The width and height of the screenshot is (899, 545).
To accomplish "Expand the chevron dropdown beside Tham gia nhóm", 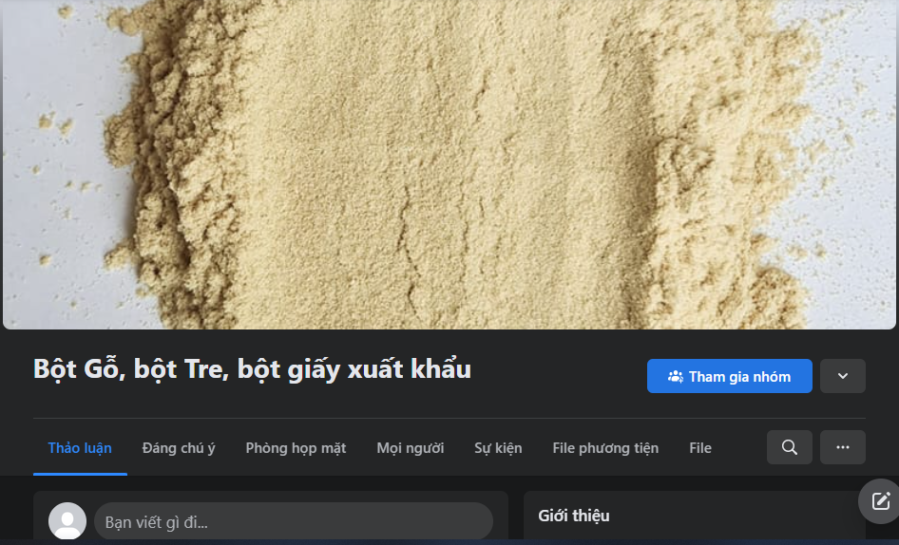I will pos(842,376).
